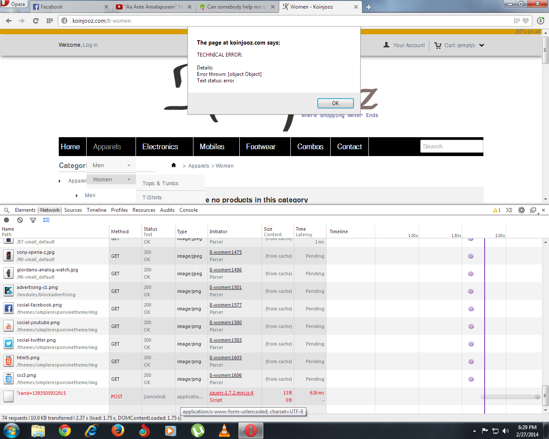549x439 pixels.
Task: Click the volume icon in system tray
Action: 506,431
